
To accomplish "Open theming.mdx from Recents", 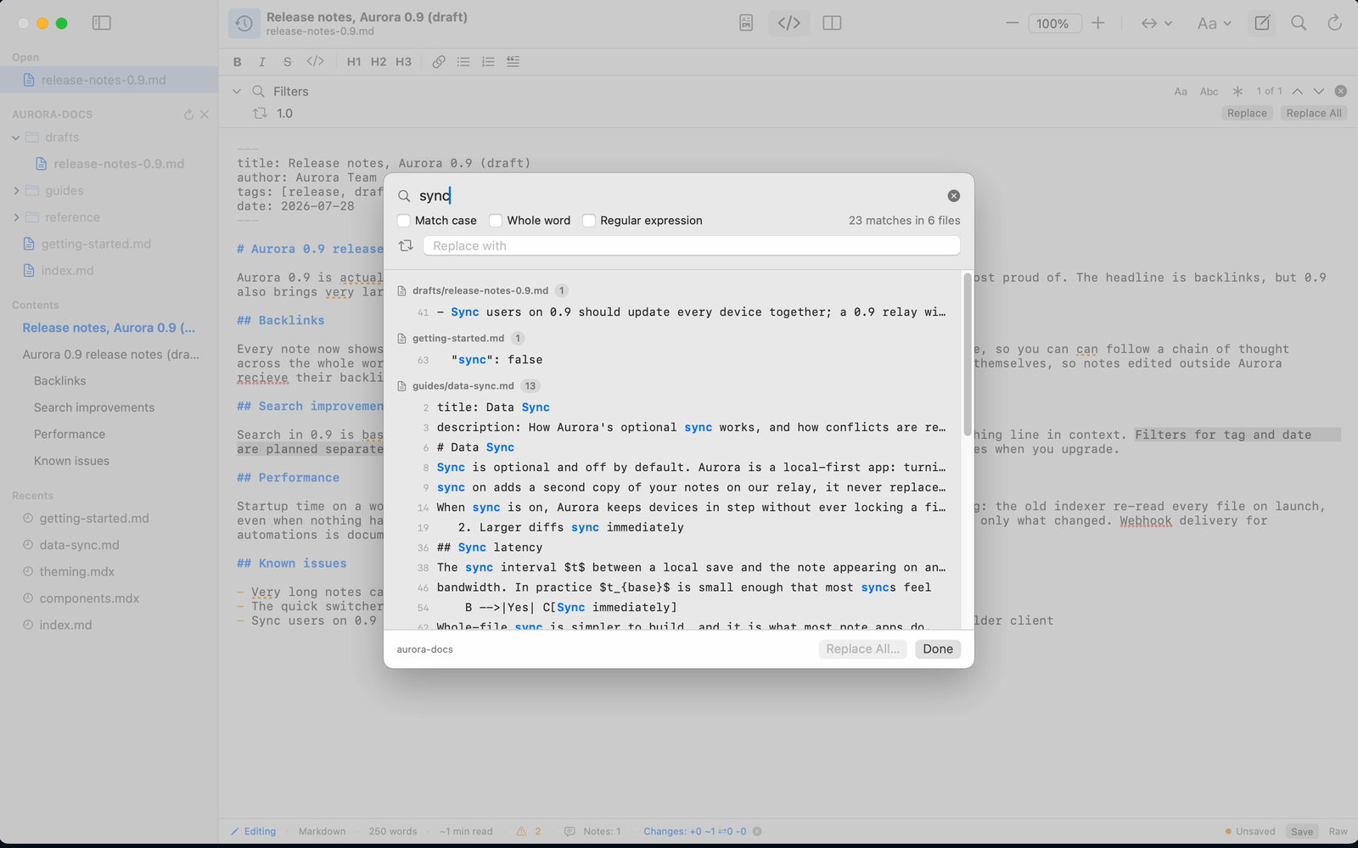I will pos(77,572).
